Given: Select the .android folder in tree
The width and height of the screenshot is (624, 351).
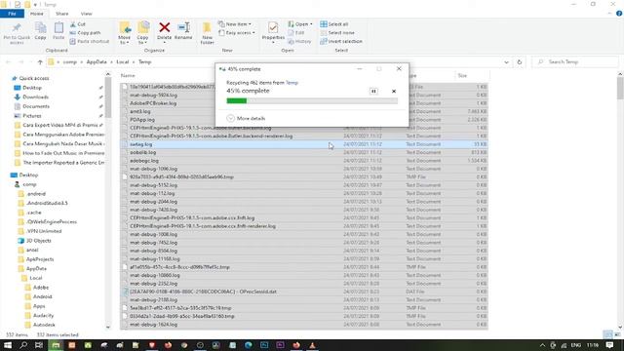Looking at the screenshot, I should (x=36, y=194).
